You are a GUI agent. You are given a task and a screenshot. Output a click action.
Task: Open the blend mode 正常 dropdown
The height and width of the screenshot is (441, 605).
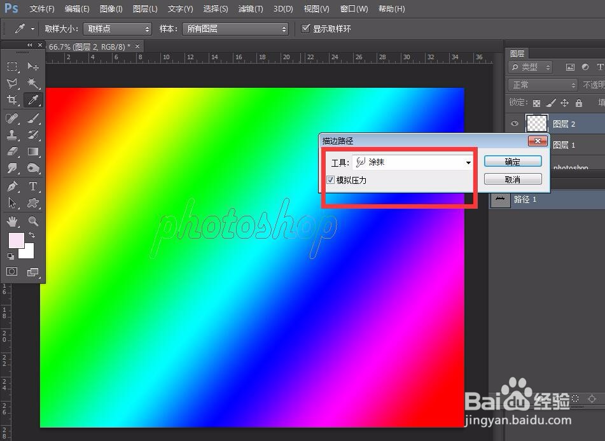click(x=542, y=85)
